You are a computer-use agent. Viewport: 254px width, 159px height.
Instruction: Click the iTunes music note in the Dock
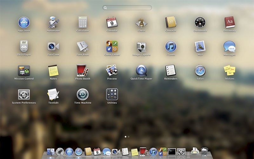pyautogui.click(x=153, y=152)
